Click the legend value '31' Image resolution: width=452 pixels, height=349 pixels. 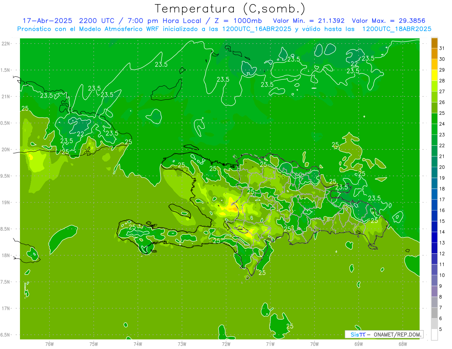coord(442,48)
